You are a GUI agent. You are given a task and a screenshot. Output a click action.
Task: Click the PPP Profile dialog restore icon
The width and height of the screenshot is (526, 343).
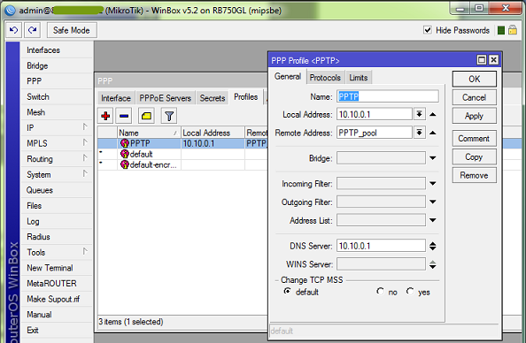(x=482, y=60)
